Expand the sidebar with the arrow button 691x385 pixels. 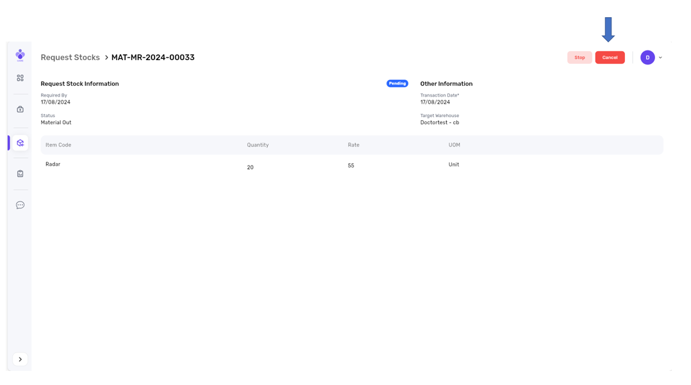click(x=20, y=359)
